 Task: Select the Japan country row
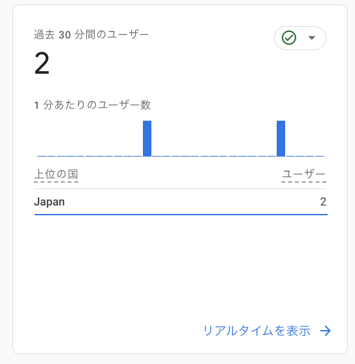[180, 202]
